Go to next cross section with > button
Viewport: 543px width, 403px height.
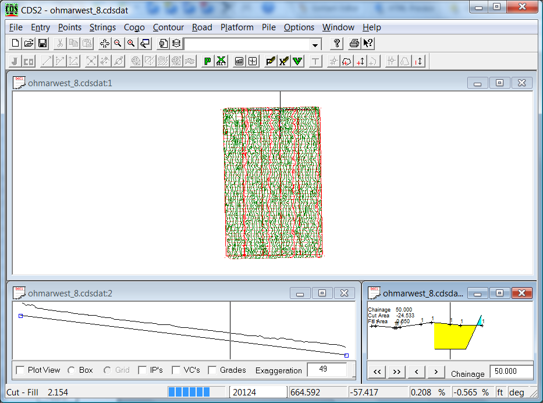pyautogui.click(x=435, y=372)
